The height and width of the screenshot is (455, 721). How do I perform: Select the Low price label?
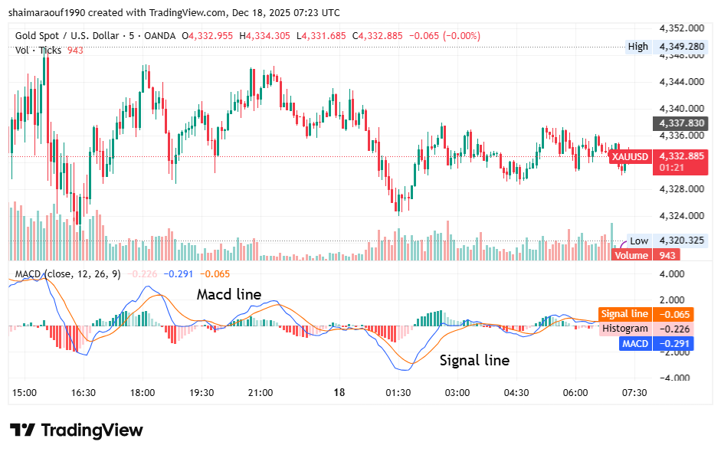tap(638, 241)
